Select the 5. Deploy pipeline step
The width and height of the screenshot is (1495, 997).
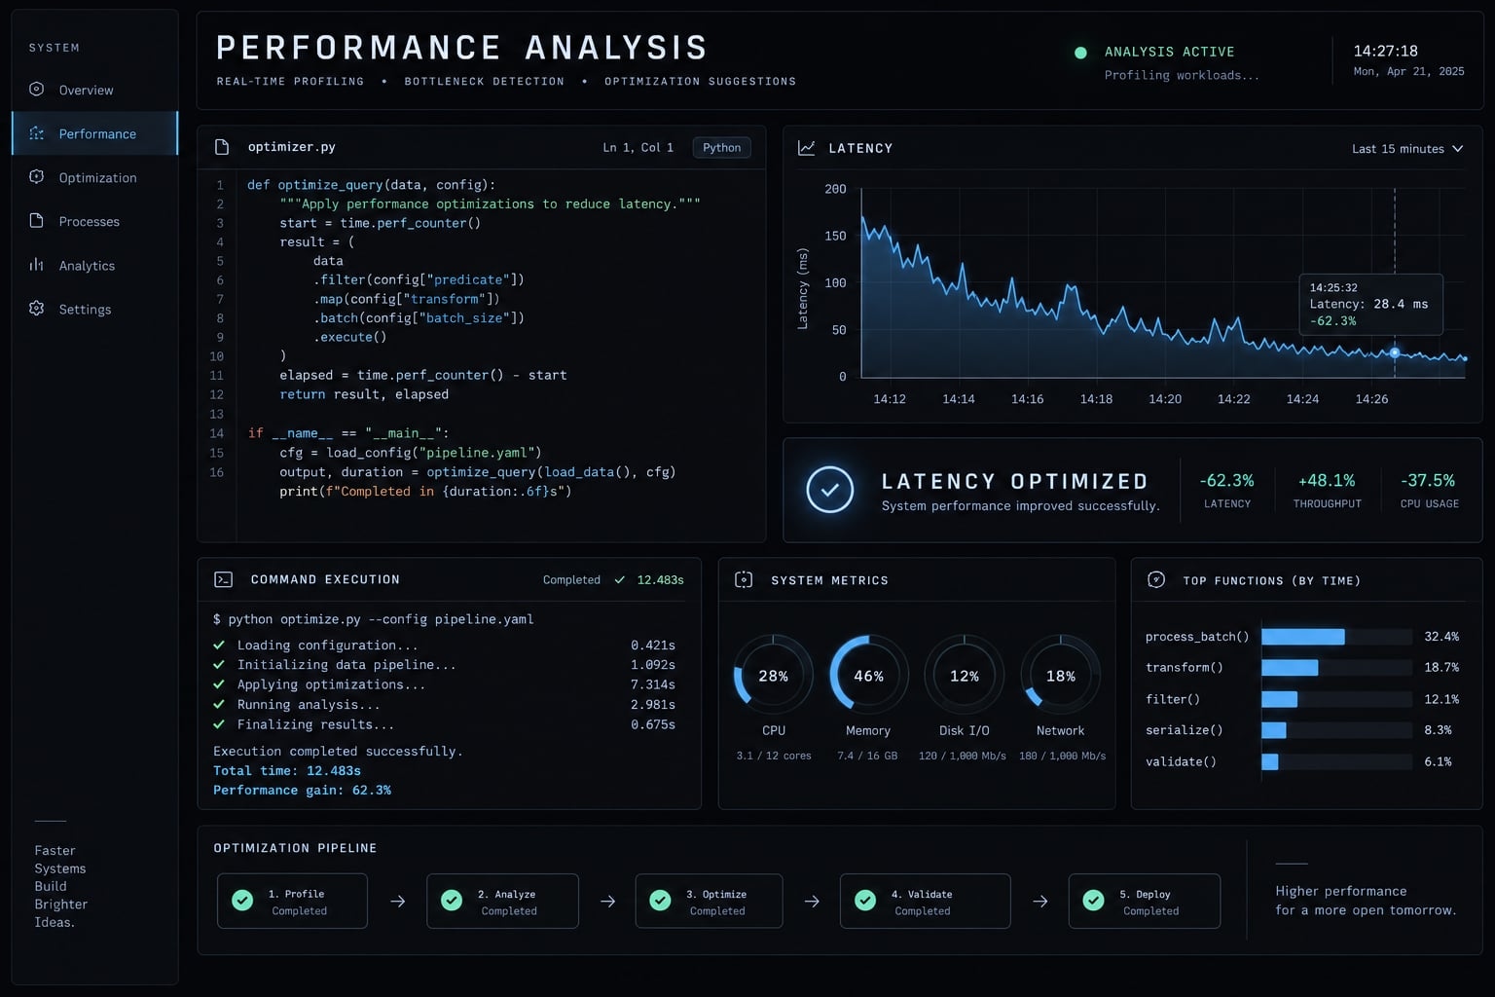coord(1145,901)
